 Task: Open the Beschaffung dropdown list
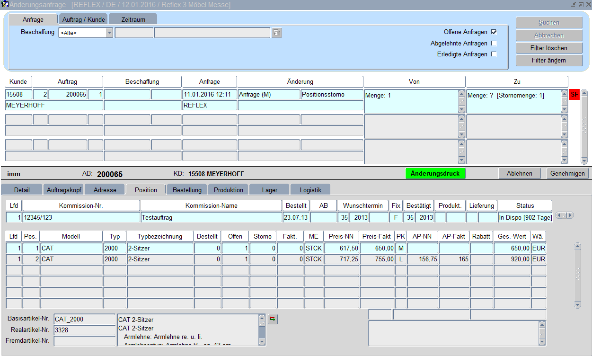pyautogui.click(x=109, y=33)
